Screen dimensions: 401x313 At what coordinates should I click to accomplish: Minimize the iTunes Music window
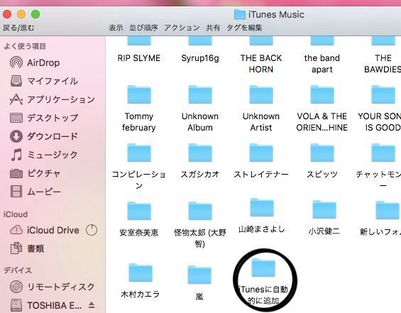click(x=21, y=14)
